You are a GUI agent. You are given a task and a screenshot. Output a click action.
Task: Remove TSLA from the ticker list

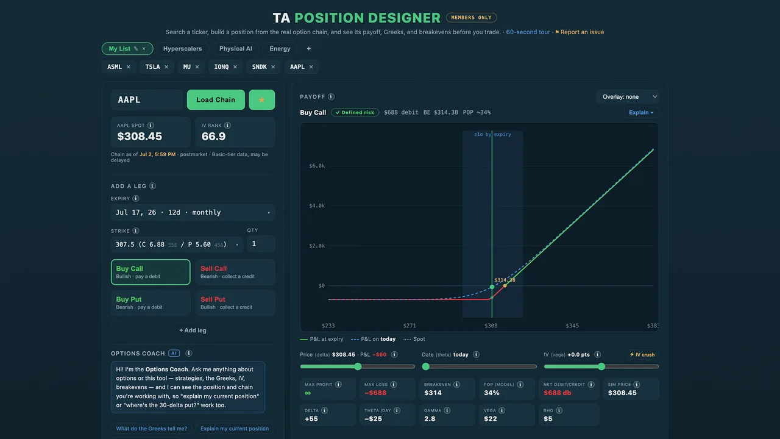166,67
